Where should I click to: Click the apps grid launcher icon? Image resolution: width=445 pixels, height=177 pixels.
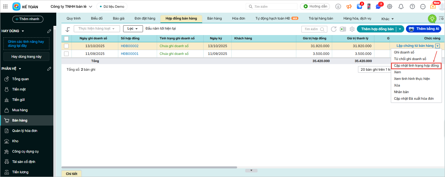5,7
